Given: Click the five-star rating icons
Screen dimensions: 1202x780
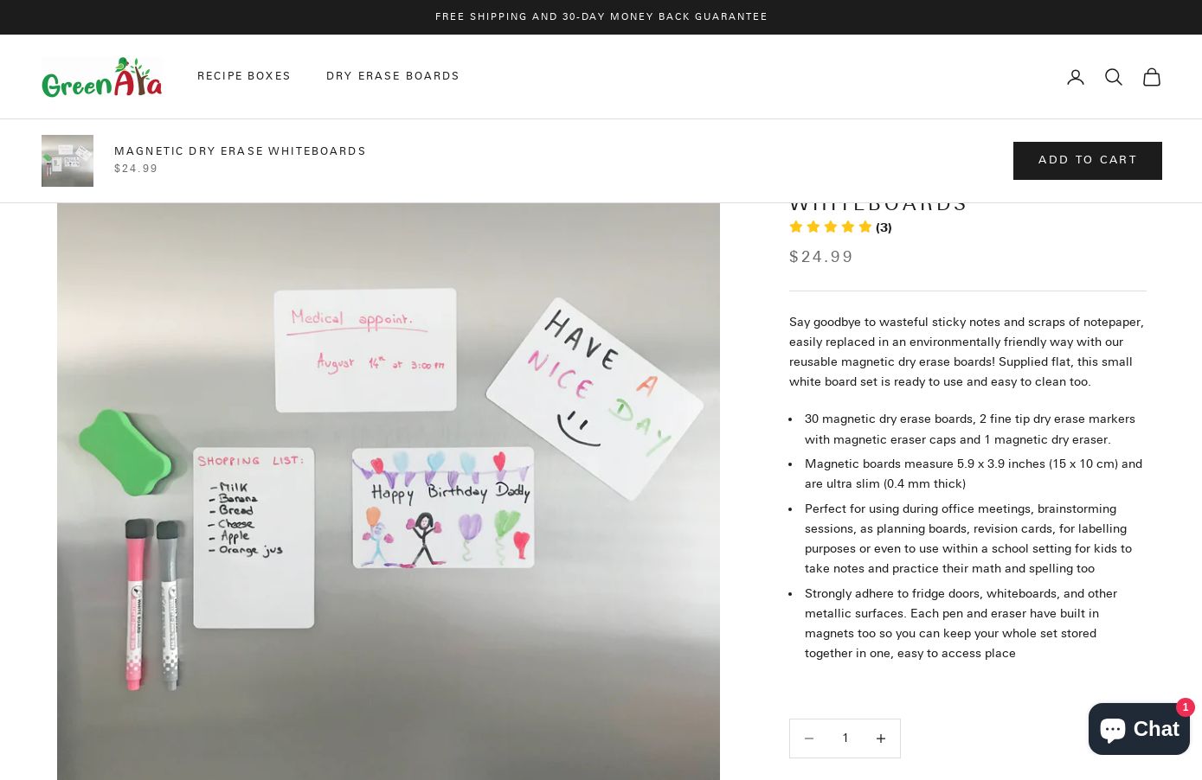Looking at the screenshot, I should (x=831, y=227).
